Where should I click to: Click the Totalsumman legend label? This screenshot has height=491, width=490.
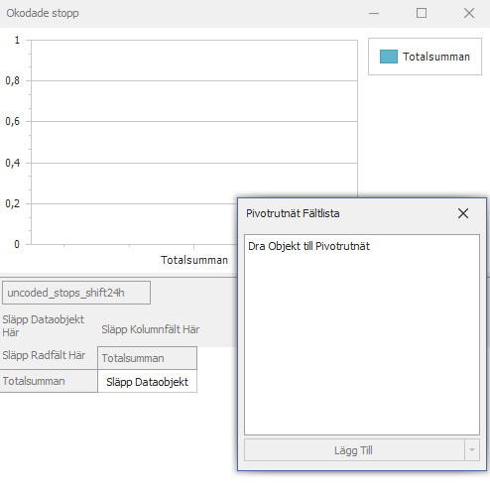pyautogui.click(x=436, y=57)
